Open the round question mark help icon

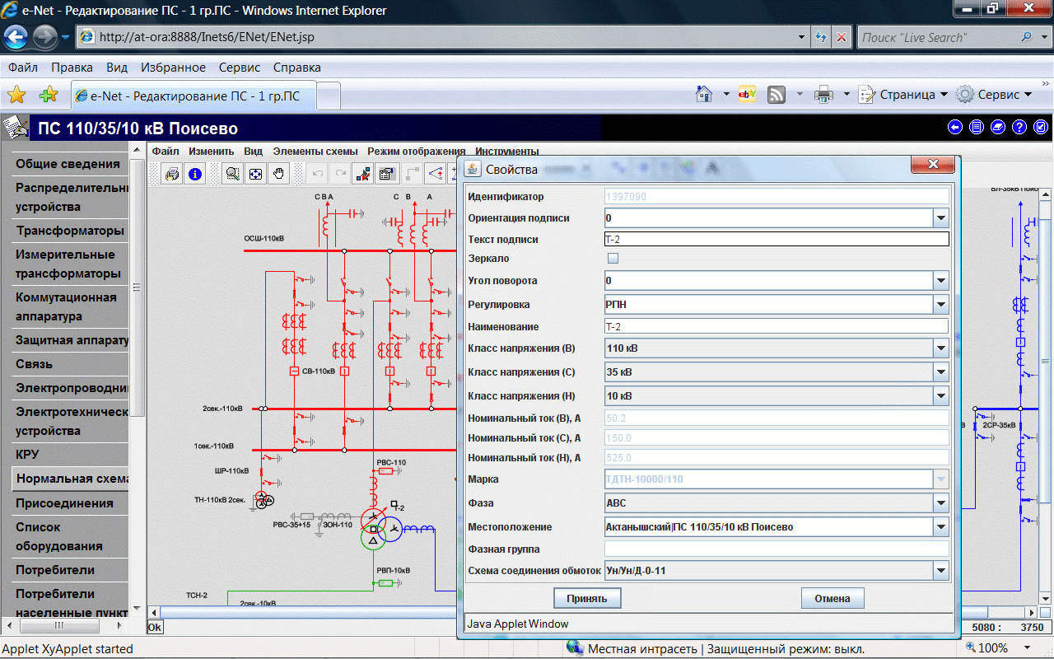pyautogui.click(x=1019, y=127)
